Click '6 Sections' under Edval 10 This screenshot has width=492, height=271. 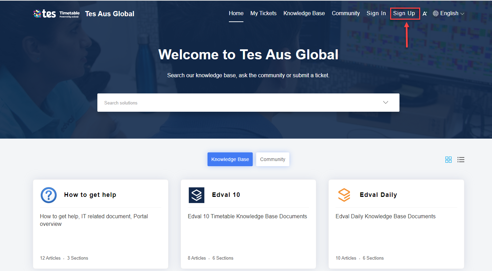coord(223,258)
